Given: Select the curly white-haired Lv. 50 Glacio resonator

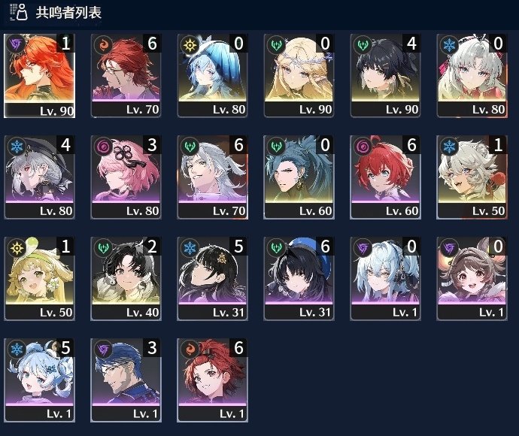Looking at the screenshot, I should [472, 177].
